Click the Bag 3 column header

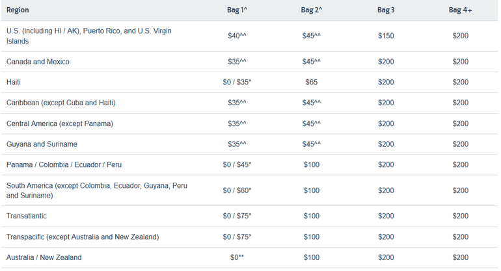[386, 10]
